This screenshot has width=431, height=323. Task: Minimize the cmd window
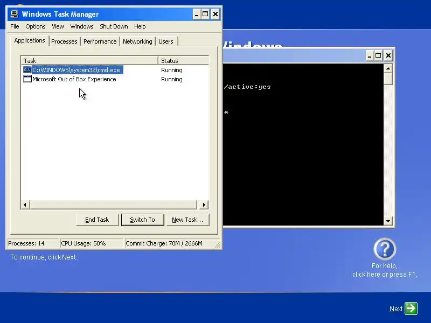(370, 56)
